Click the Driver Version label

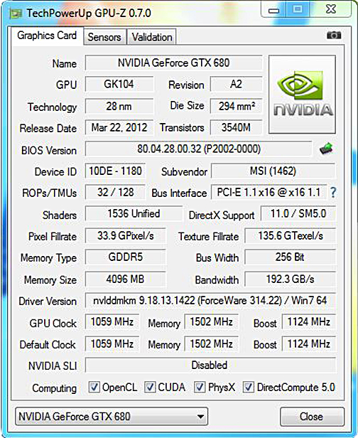(x=48, y=301)
